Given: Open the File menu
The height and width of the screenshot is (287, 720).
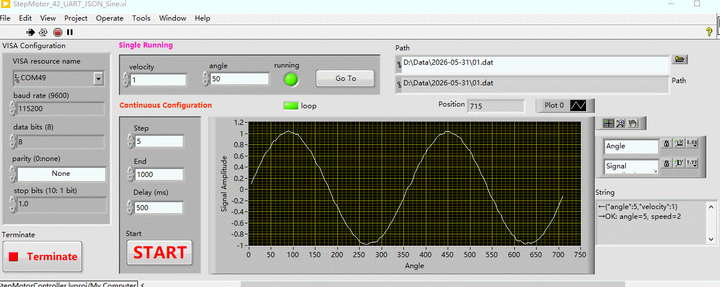Looking at the screenshot, I should click(x=5, y=18).
